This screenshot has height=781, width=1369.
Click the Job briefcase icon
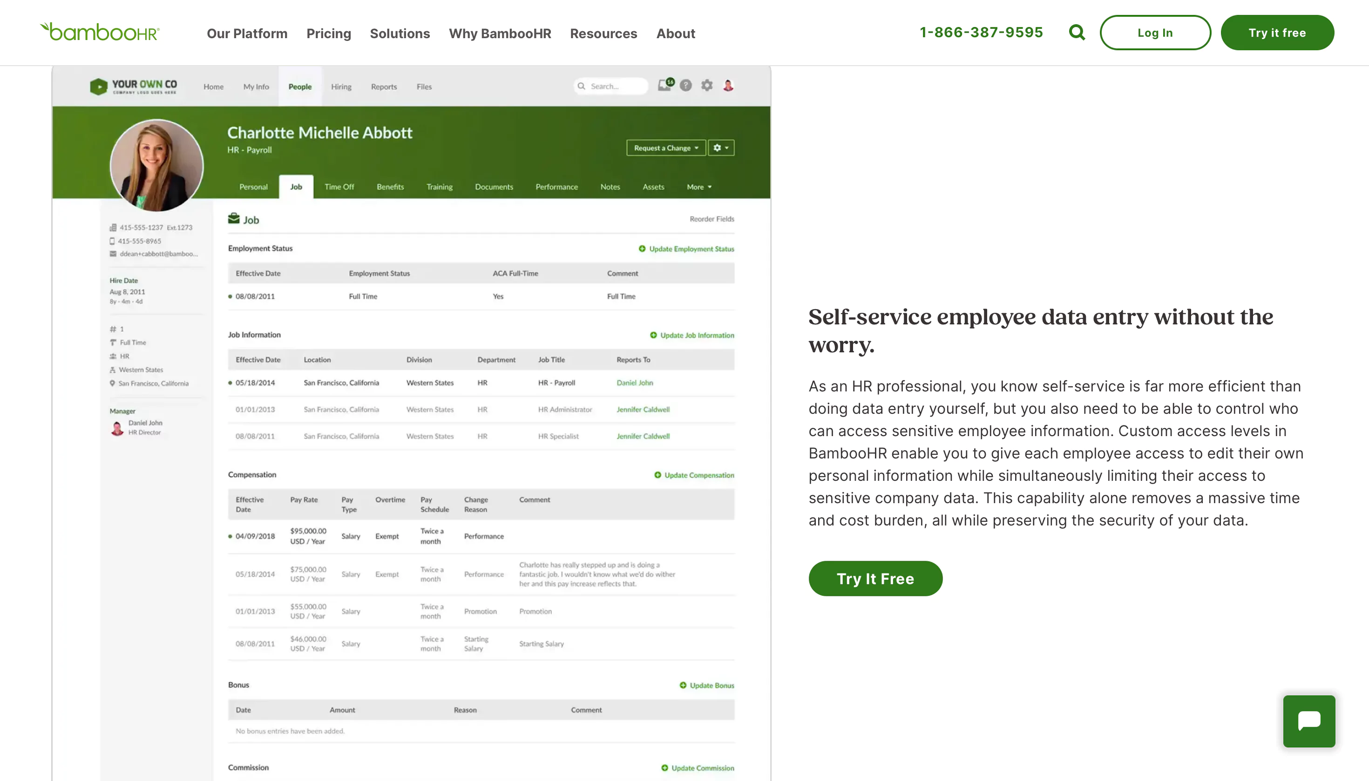[234, 218]
